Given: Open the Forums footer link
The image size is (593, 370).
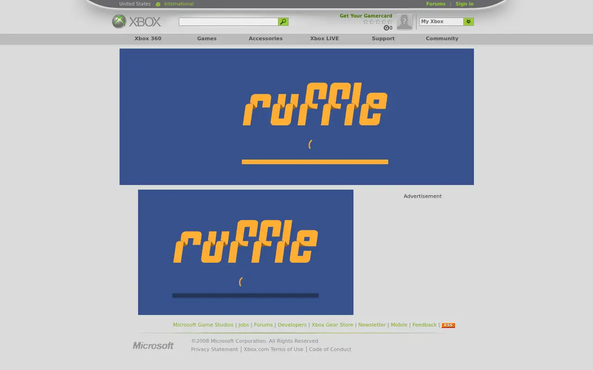Looking at the screenshot, I should pyautogui.click(x=263, y=325).
